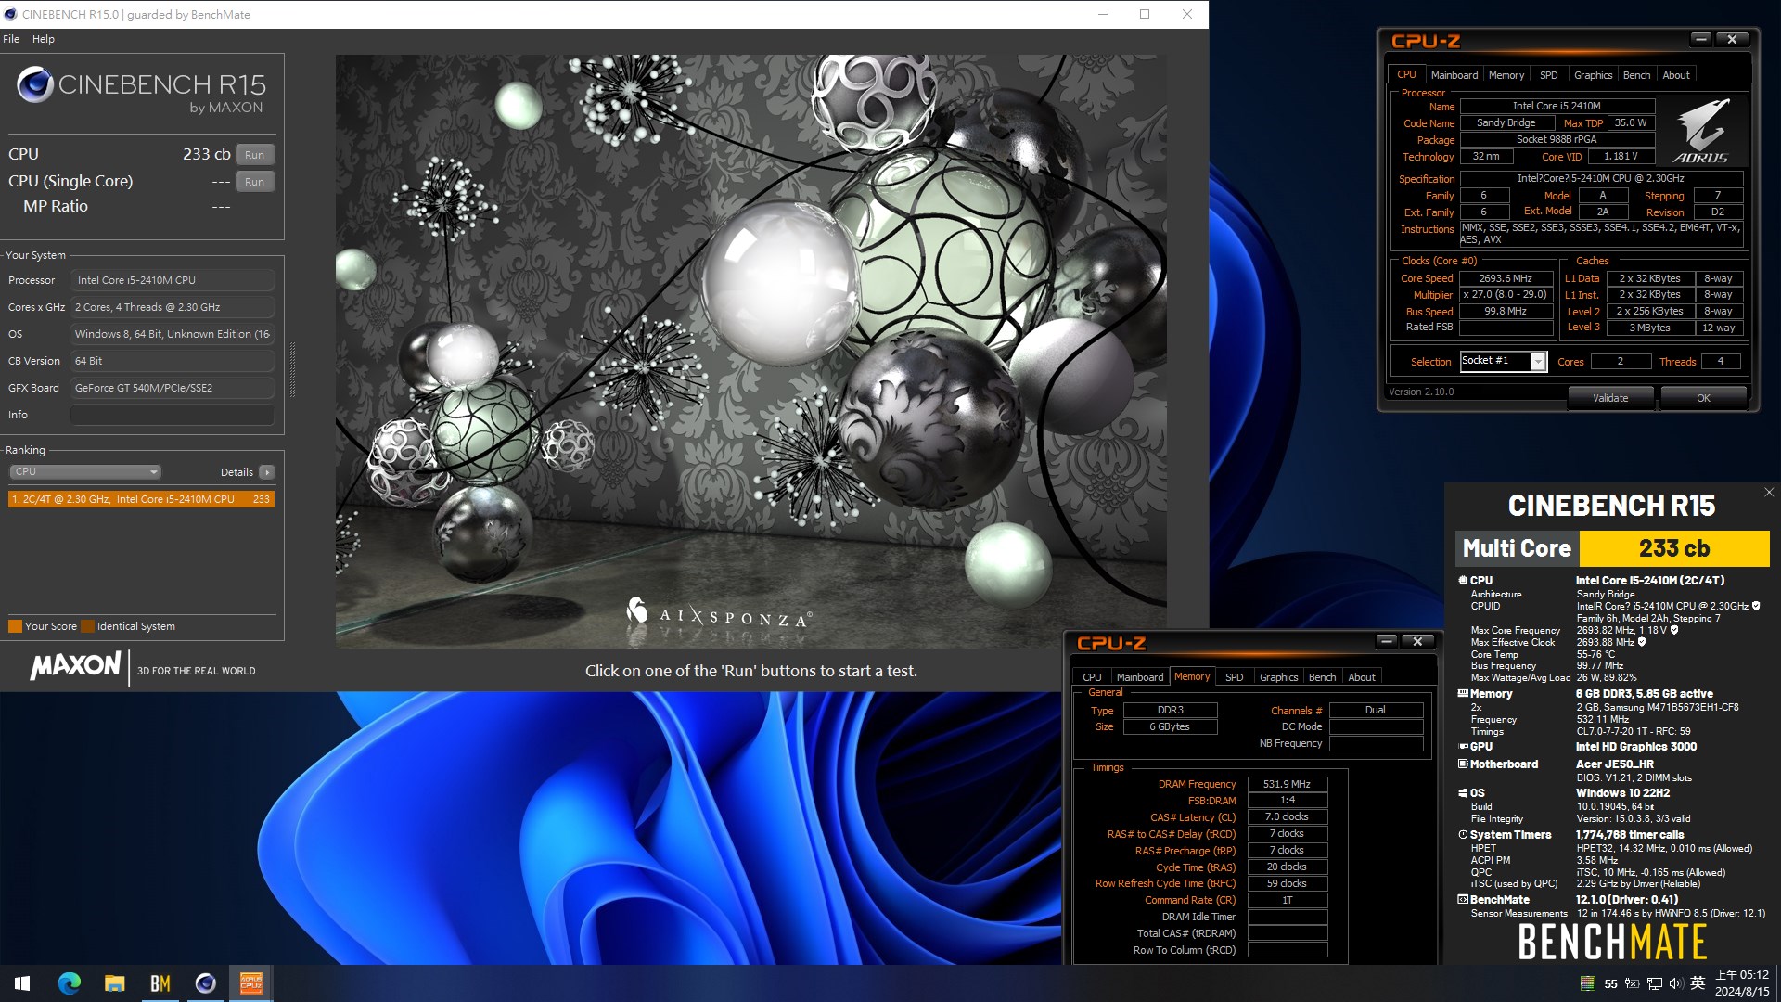Click the Memory icon in BenchMate panel
The image size is (1781, 1002).
(x=1463, y=693)
